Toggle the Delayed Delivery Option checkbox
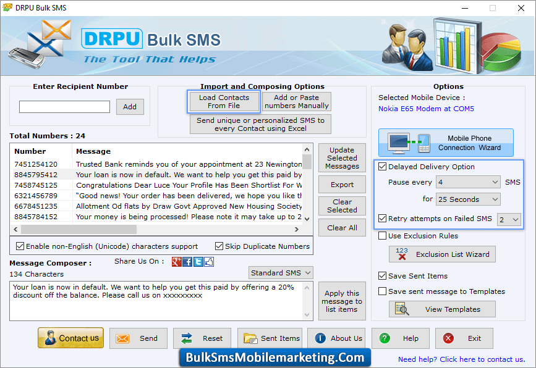The height and width of the screenshot is (368, 536). pyautogui.click(x=383, y=167)
